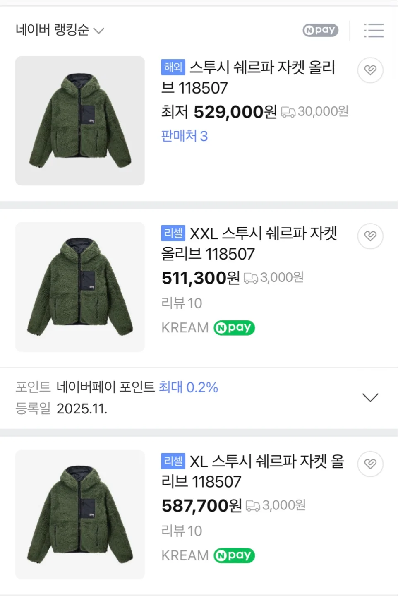Open the XL 스투시 쉐르파 자켓 listing title
This screenshot has width=398, height=596.
tap(252, 471)
